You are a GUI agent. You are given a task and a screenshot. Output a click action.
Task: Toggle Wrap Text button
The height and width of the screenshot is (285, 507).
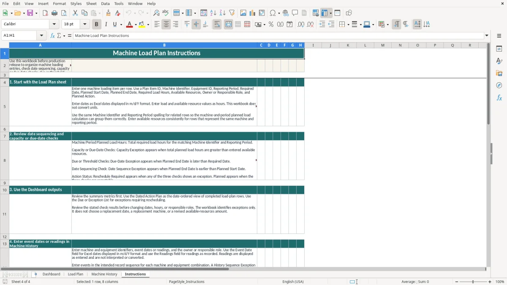click(x=217, y=24)
